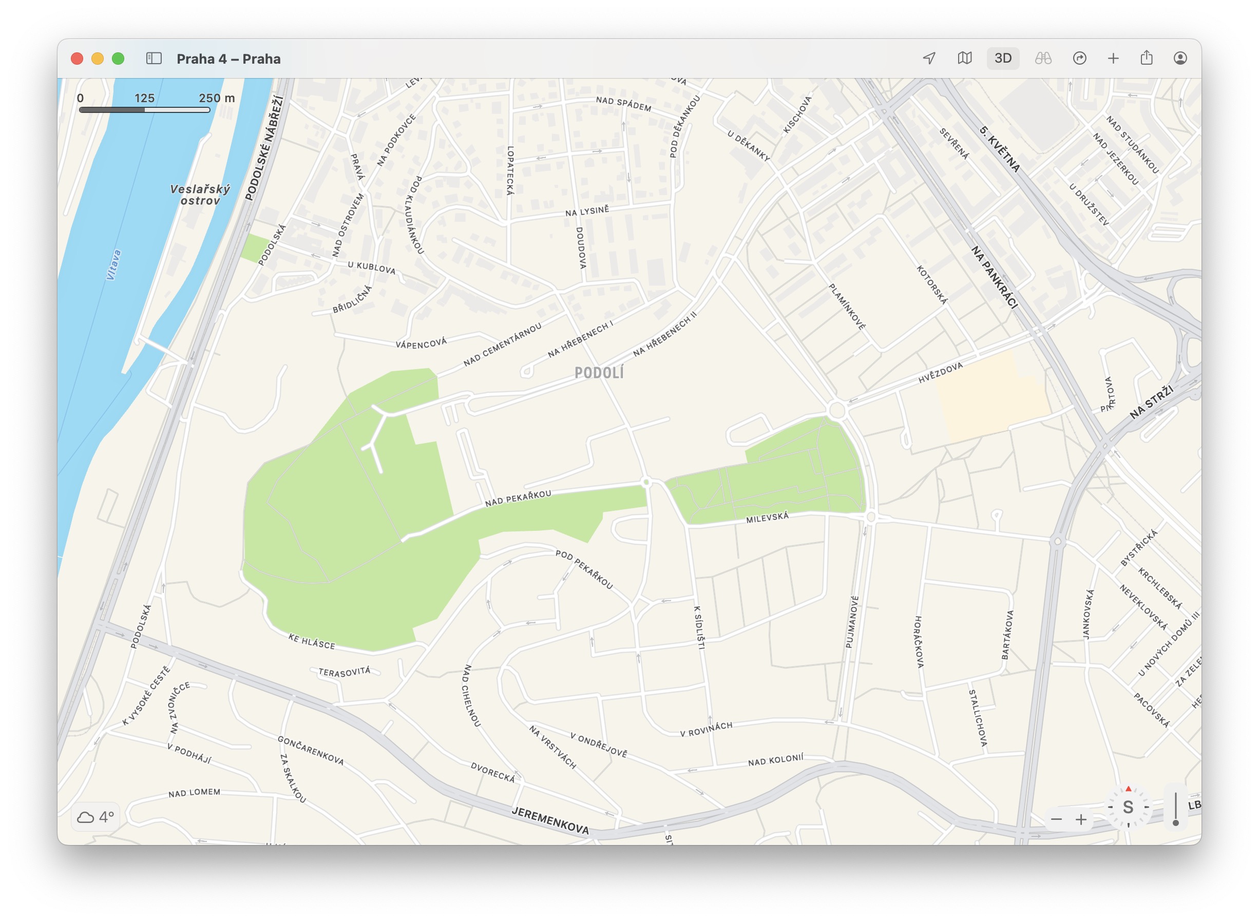The height and width of the screenshot is (921, 1259).
Task: Click the green fullscreen window button
Action: pos(118,59)
